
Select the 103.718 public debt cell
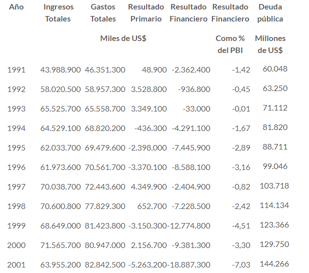point(273,185)
